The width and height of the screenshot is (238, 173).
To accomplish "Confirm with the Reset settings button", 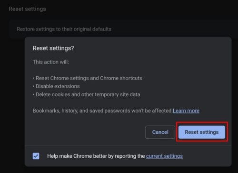I will [x=202, y=132].
